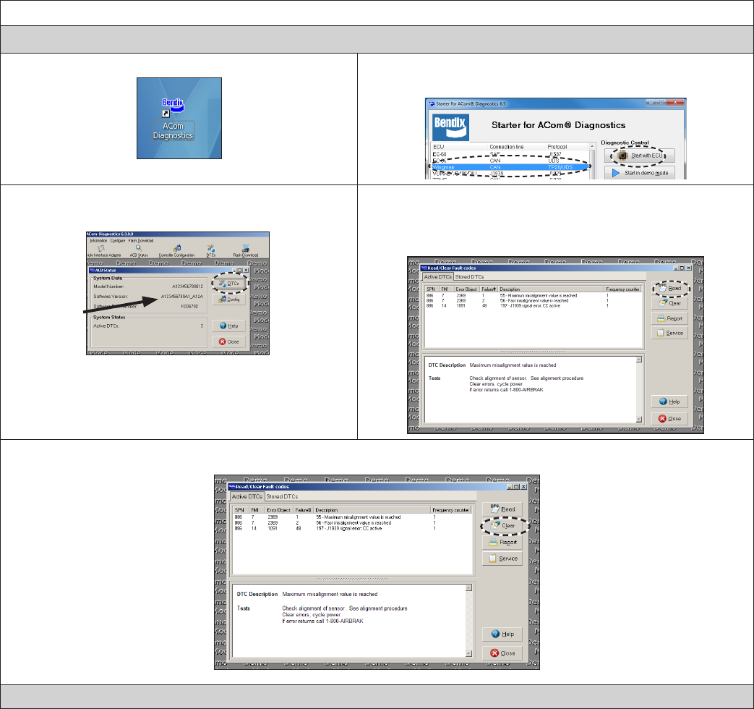Click the ECU list scrollbar up arrow

coord(592,146)
